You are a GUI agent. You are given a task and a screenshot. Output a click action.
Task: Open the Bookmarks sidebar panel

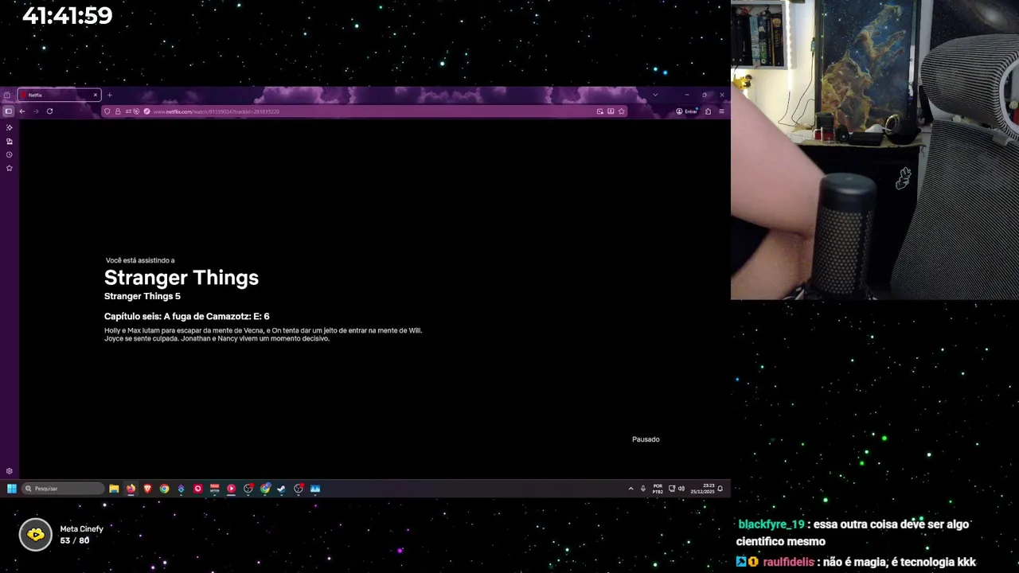pos(10,169)
